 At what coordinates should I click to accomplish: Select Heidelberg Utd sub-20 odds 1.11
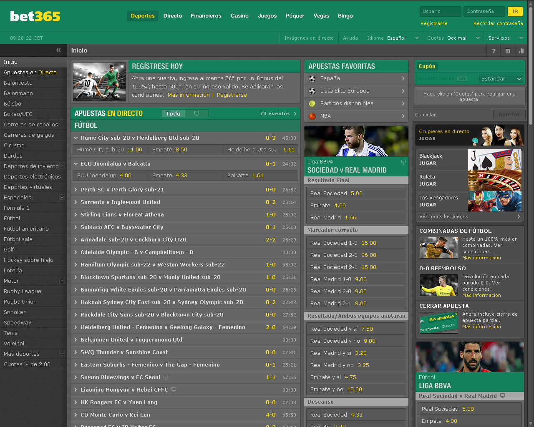pyautogui.click(x=260, y=149)
